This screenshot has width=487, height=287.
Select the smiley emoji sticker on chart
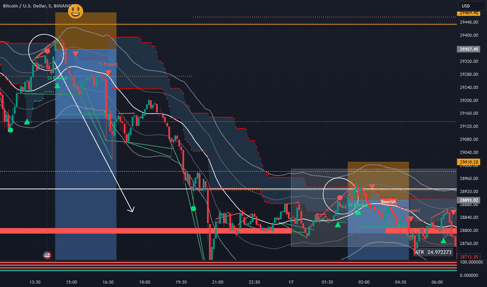(75, 11)
